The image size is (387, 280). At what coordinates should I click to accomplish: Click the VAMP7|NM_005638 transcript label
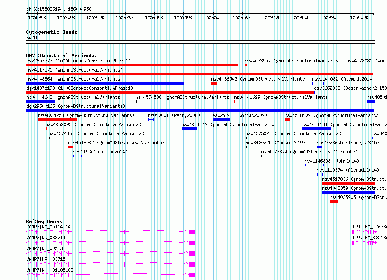46,248
